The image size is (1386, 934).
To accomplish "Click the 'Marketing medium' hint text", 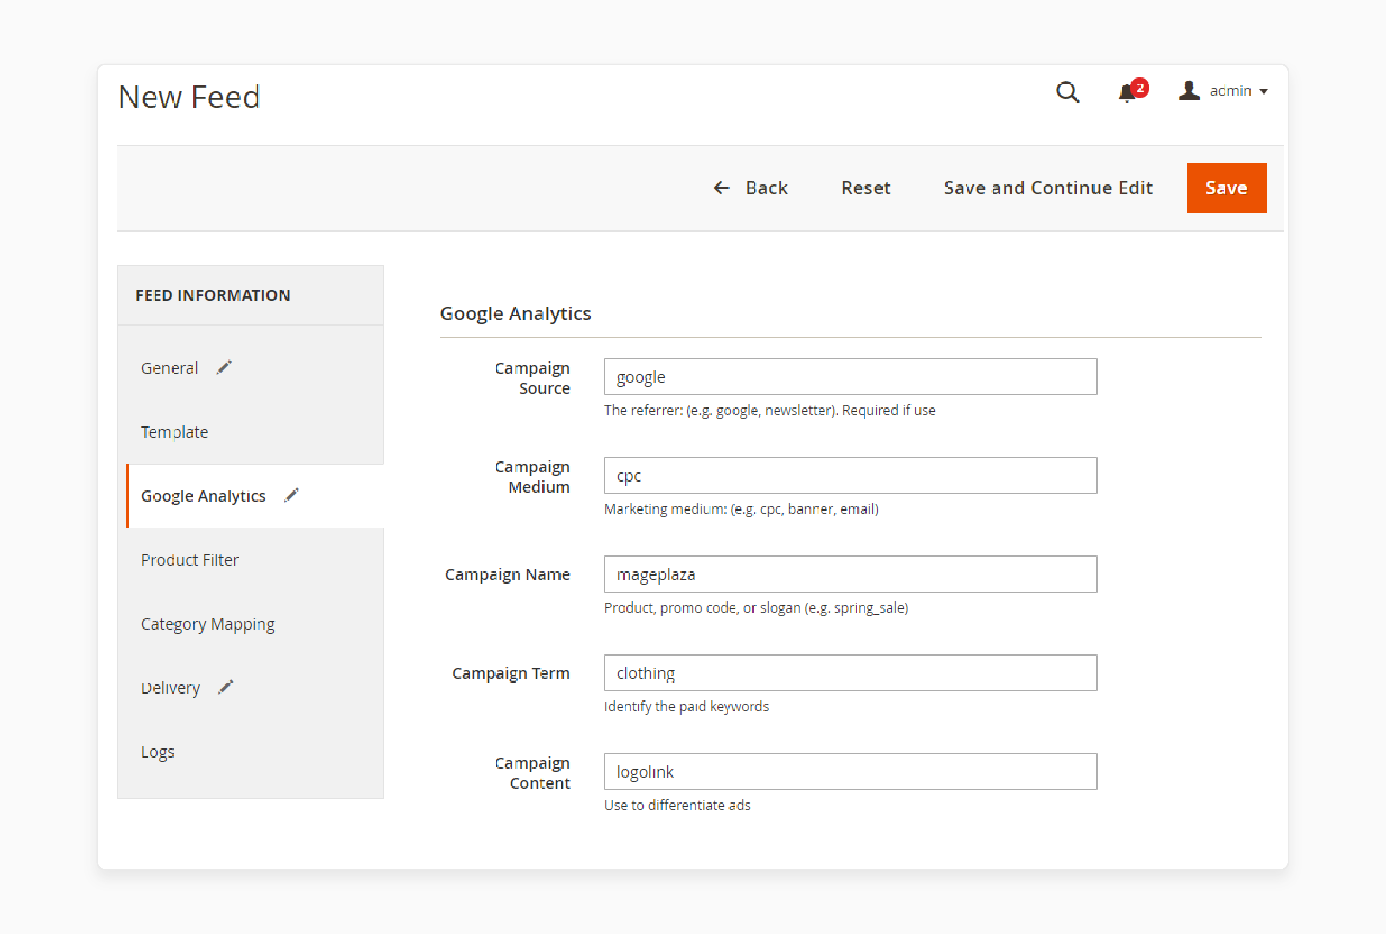I will pos(741,509).
